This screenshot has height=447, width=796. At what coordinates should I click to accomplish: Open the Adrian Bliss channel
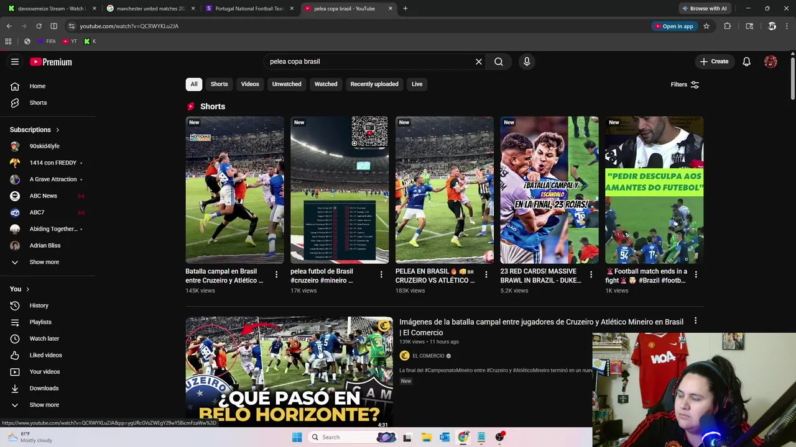pyautogui.click(x=45, y=245)
